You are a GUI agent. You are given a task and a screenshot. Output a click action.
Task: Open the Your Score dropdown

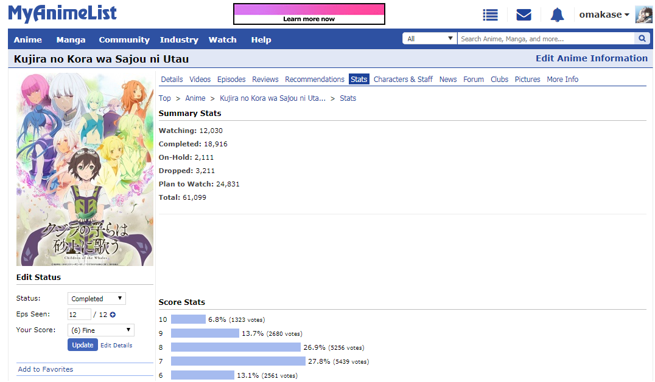pos(100,330)
